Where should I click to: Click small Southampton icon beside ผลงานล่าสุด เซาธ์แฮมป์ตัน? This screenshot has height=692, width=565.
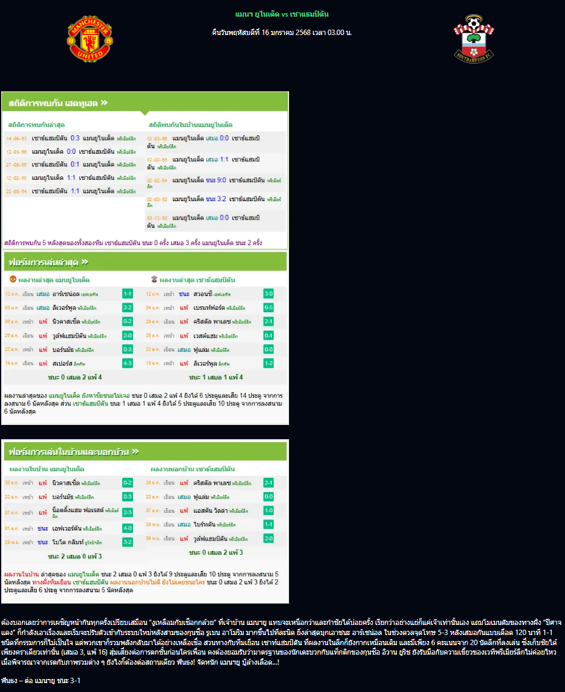point(154,279)
